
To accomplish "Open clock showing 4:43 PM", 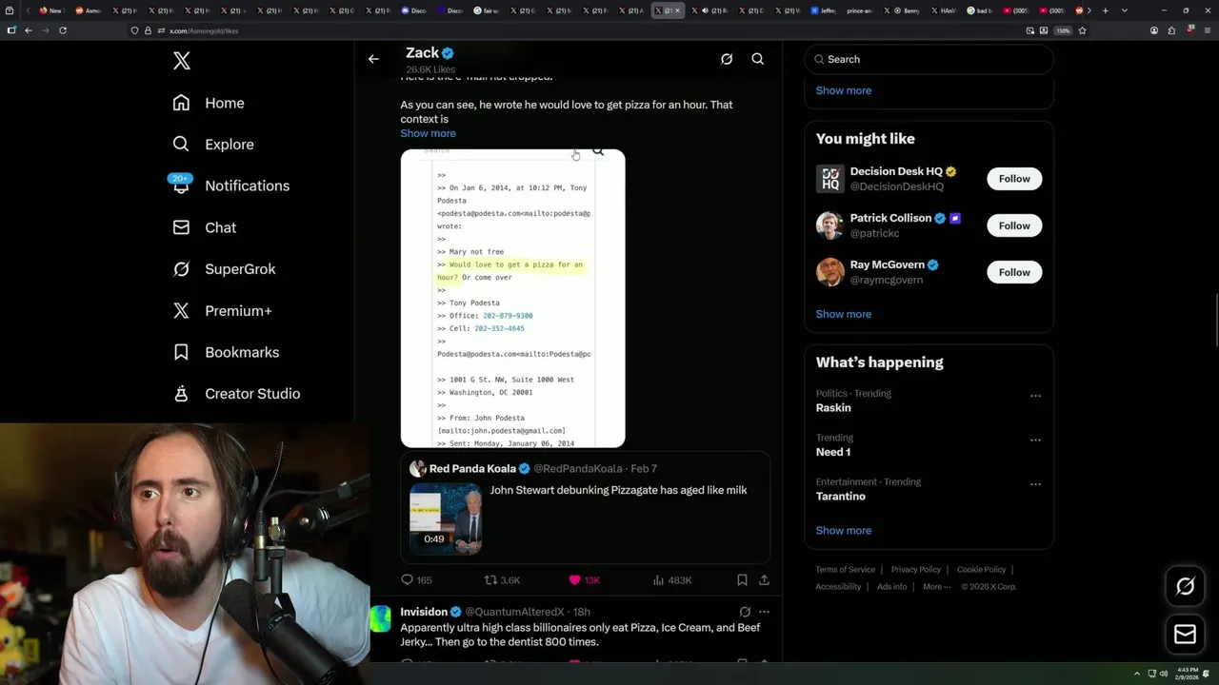I will [1189, 674].
